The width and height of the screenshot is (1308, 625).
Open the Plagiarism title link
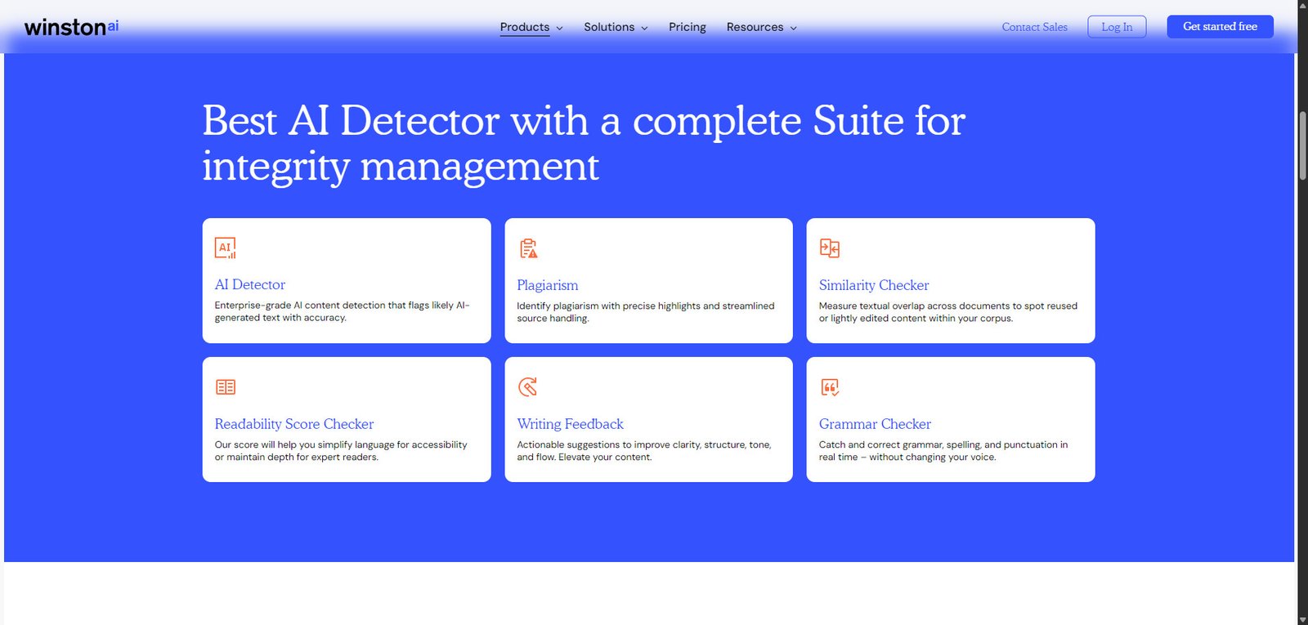pyautogui.click(x=547, y=285)
